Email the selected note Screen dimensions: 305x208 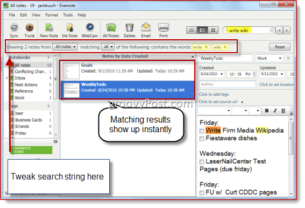[146, 30]
